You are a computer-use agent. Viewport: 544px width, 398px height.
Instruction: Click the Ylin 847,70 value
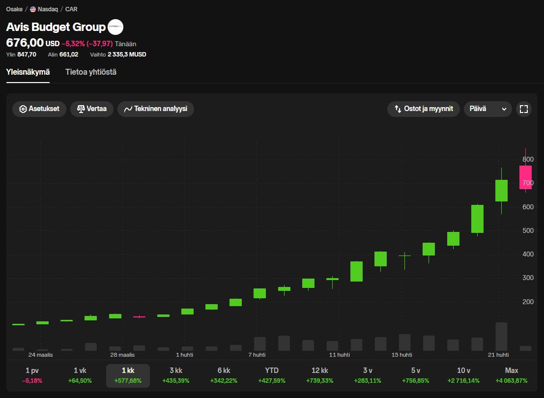[x=27, y=55]
